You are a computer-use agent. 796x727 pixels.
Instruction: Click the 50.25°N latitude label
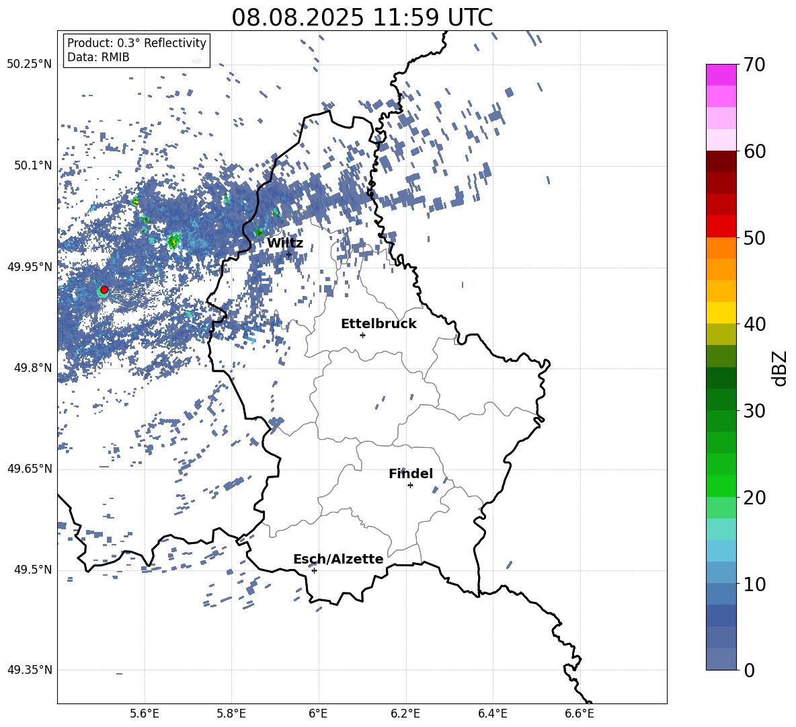(30, 65)
